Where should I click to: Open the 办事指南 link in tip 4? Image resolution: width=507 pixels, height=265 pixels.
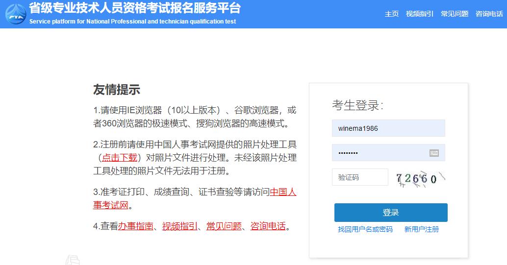(x=135, y=226)
